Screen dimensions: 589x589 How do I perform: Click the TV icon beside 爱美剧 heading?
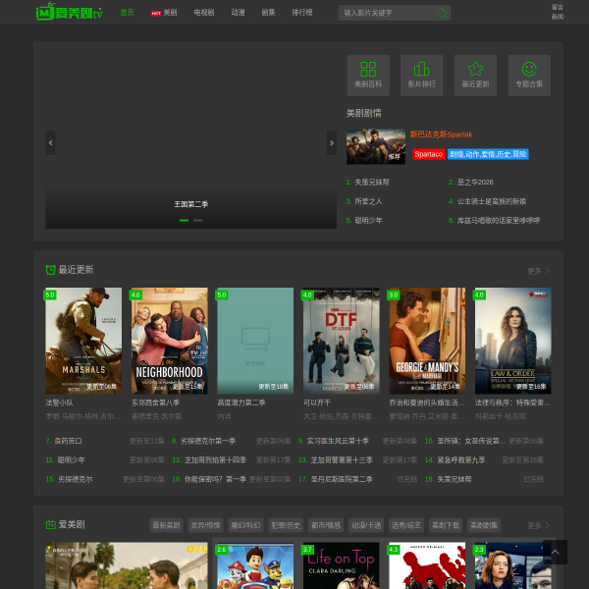(51, 525)
